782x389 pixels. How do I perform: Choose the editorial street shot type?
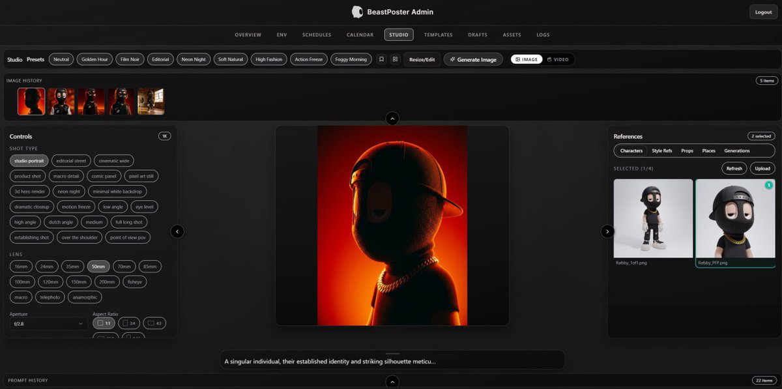pos(71,160)
